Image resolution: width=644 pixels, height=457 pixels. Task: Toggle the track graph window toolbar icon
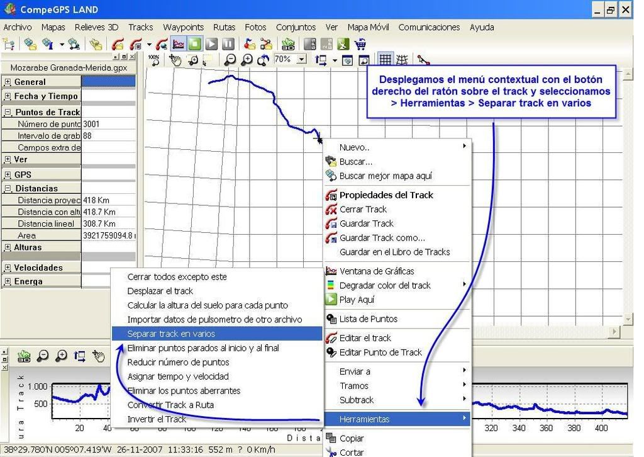(179, 44)
